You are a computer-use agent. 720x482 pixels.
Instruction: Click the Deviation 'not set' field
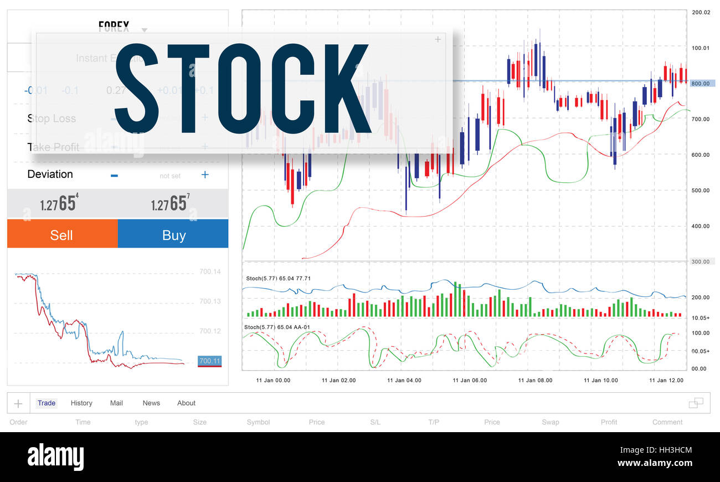pos(170,176)
